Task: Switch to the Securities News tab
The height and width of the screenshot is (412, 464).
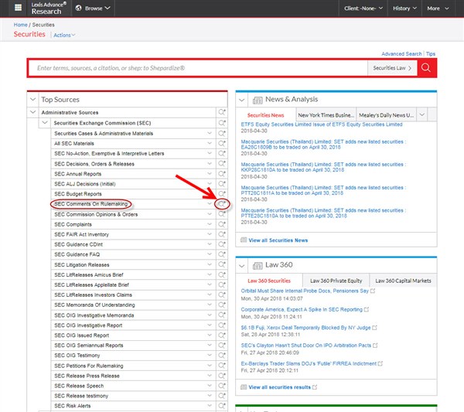Action: (265, 115)
